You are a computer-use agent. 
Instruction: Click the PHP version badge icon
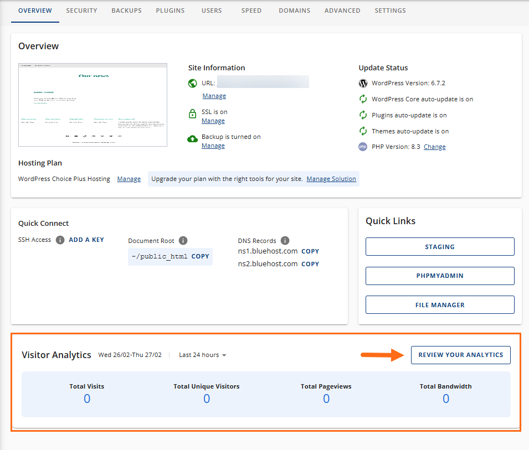363,147
